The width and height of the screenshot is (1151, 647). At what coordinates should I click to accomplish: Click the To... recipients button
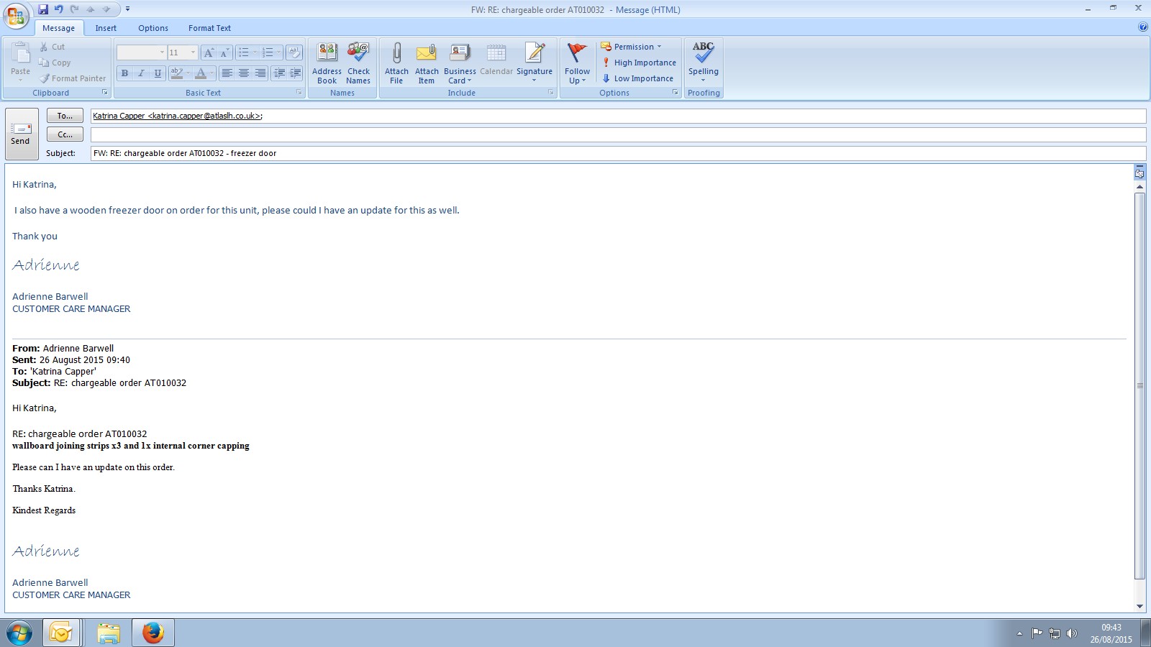point(65,116)
